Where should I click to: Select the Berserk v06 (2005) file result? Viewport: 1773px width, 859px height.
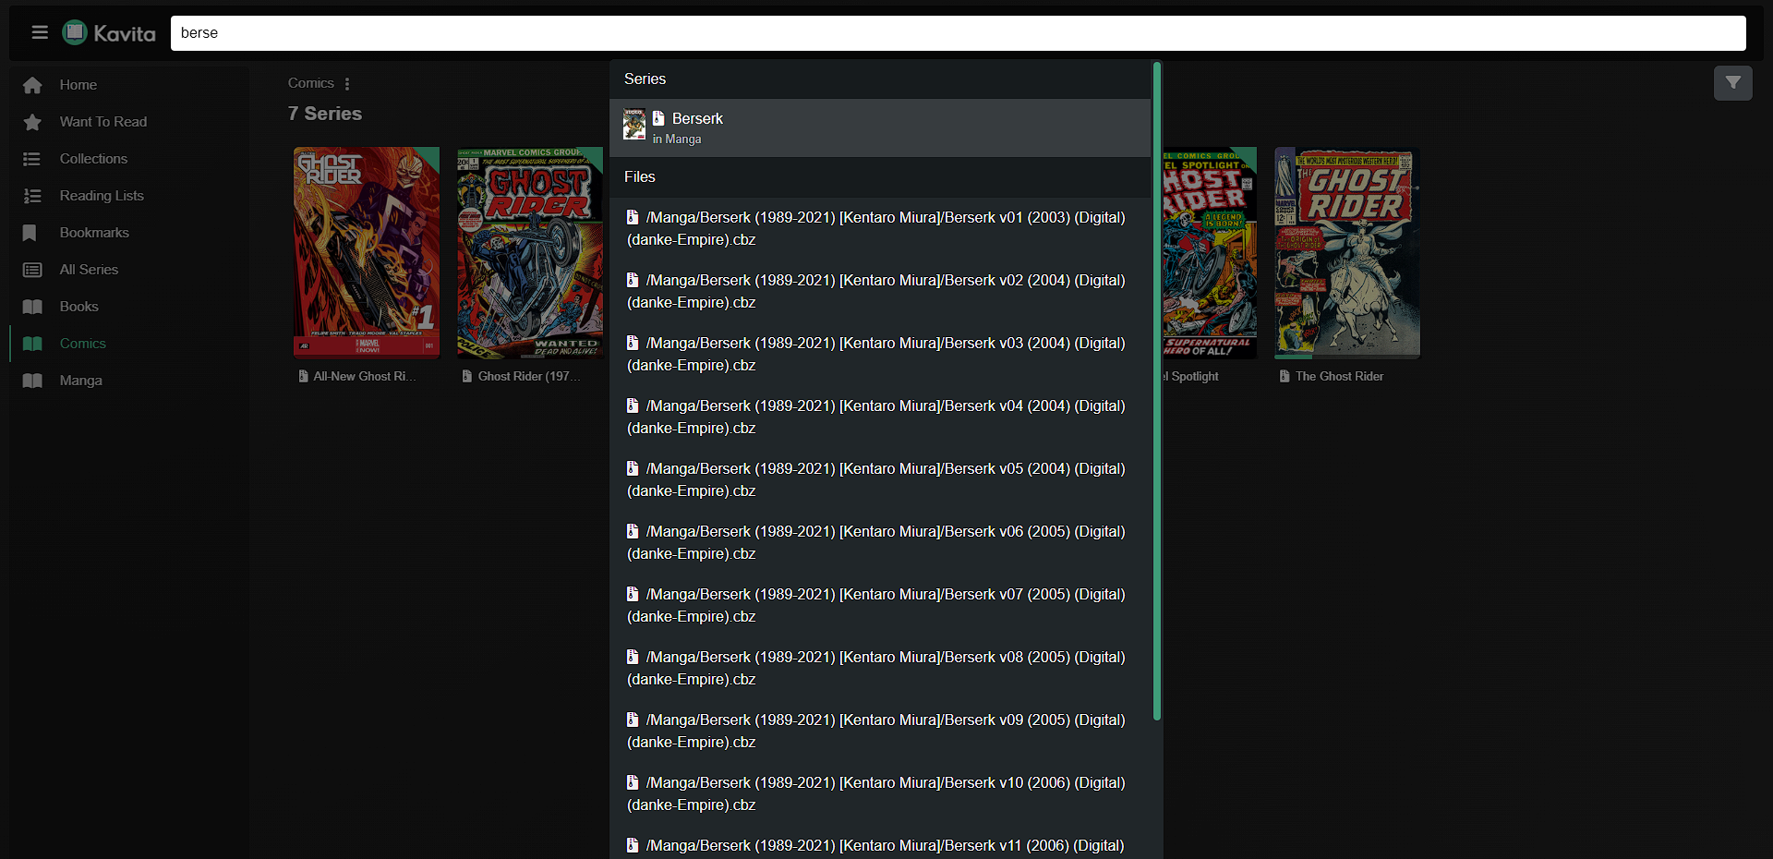[880, 542]
